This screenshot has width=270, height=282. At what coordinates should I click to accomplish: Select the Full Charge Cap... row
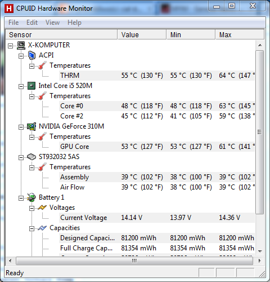[157, 248]
